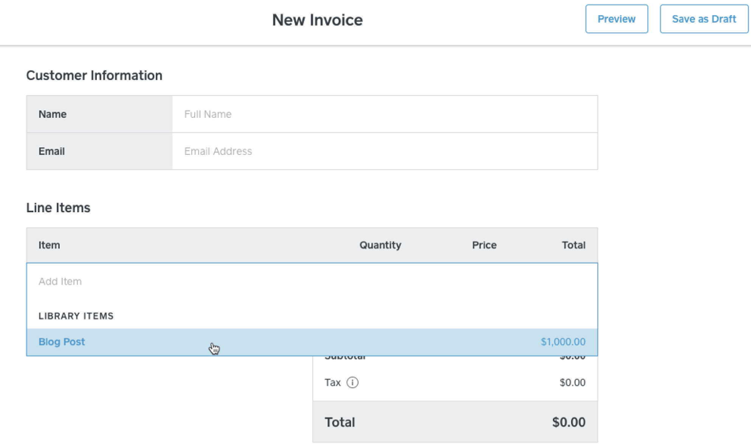Screen dimensions: 751x447
Task: Click the Price column header
Action: [484, 245]
